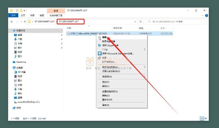
Task: Expand the ribbon with the chevron
Action: [202, 16]
